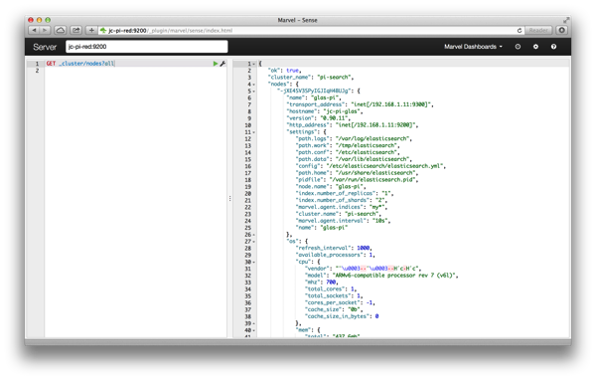Open the help question mark icon

pyautogui.click(x=553, y=47)
